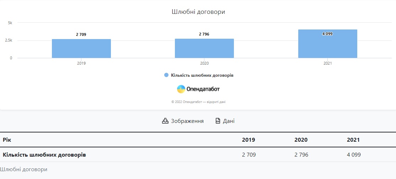This screenshot has height=179, width=396.
Task: Click the © 2022 Опендатабот credit text
Action: click(x=198, y=102)
